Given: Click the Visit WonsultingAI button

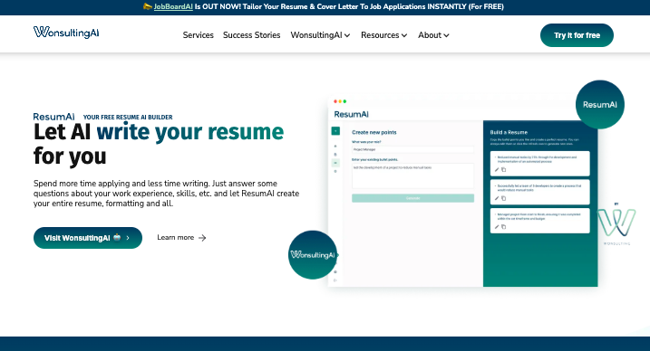Looking at the screenshot, I should (x=88, y=238).
